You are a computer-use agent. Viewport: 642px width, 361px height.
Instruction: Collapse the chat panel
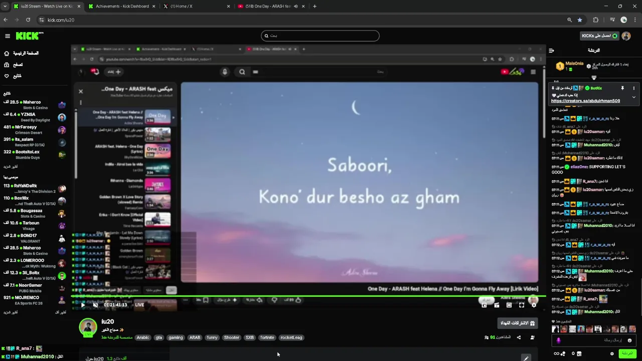tap(551, 51)
